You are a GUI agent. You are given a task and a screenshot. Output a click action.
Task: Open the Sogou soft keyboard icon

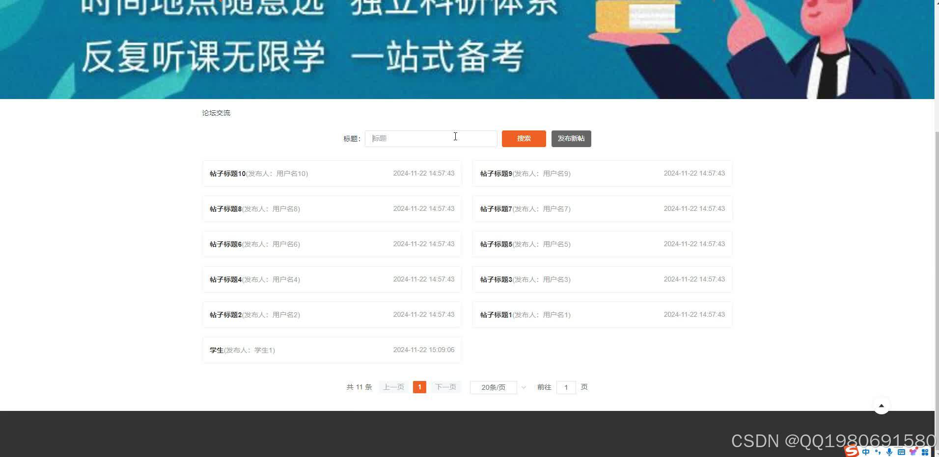902,452
